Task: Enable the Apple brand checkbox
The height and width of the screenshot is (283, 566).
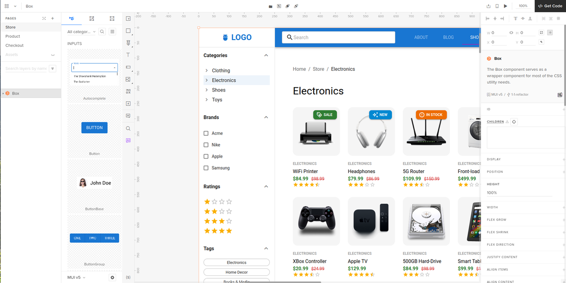Action: tap(206, 156)
